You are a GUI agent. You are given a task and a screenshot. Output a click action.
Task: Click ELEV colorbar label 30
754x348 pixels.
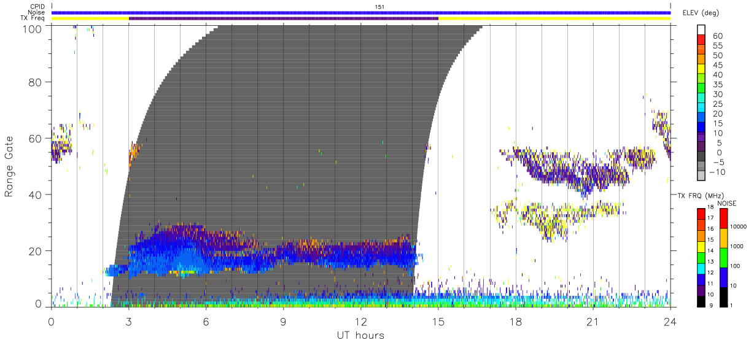pyautogui.click(x=717, y=95)
